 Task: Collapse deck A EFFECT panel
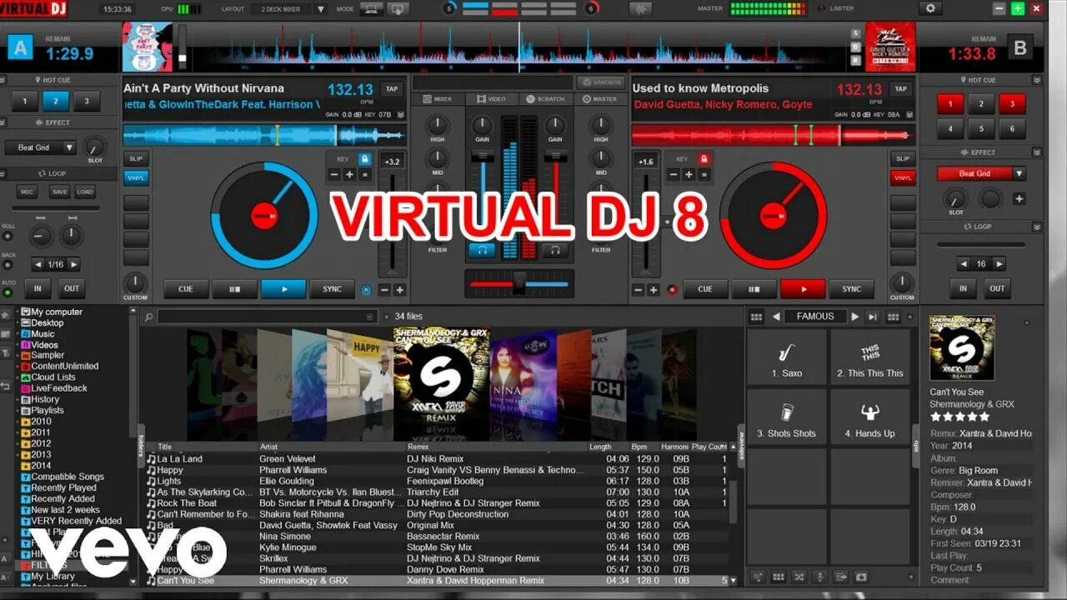click(x=4, y=122)
